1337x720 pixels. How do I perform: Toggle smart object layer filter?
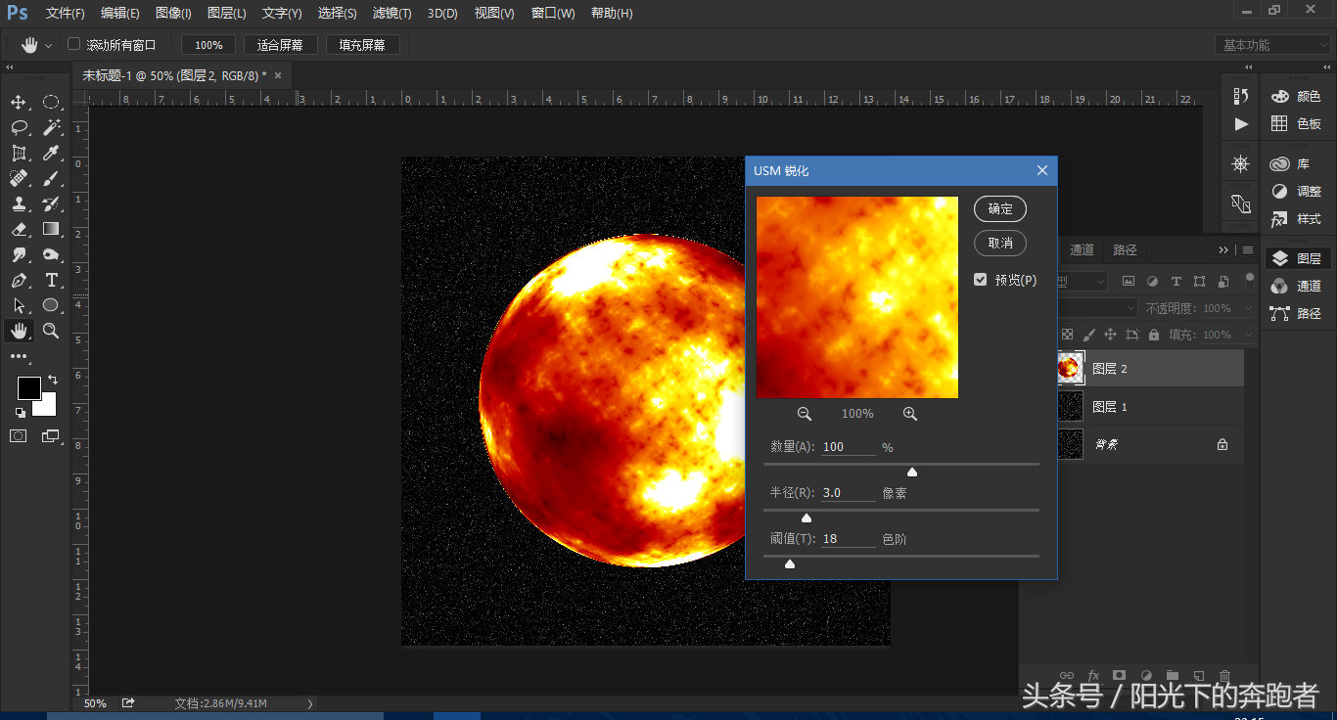(x=1223, y=281)
